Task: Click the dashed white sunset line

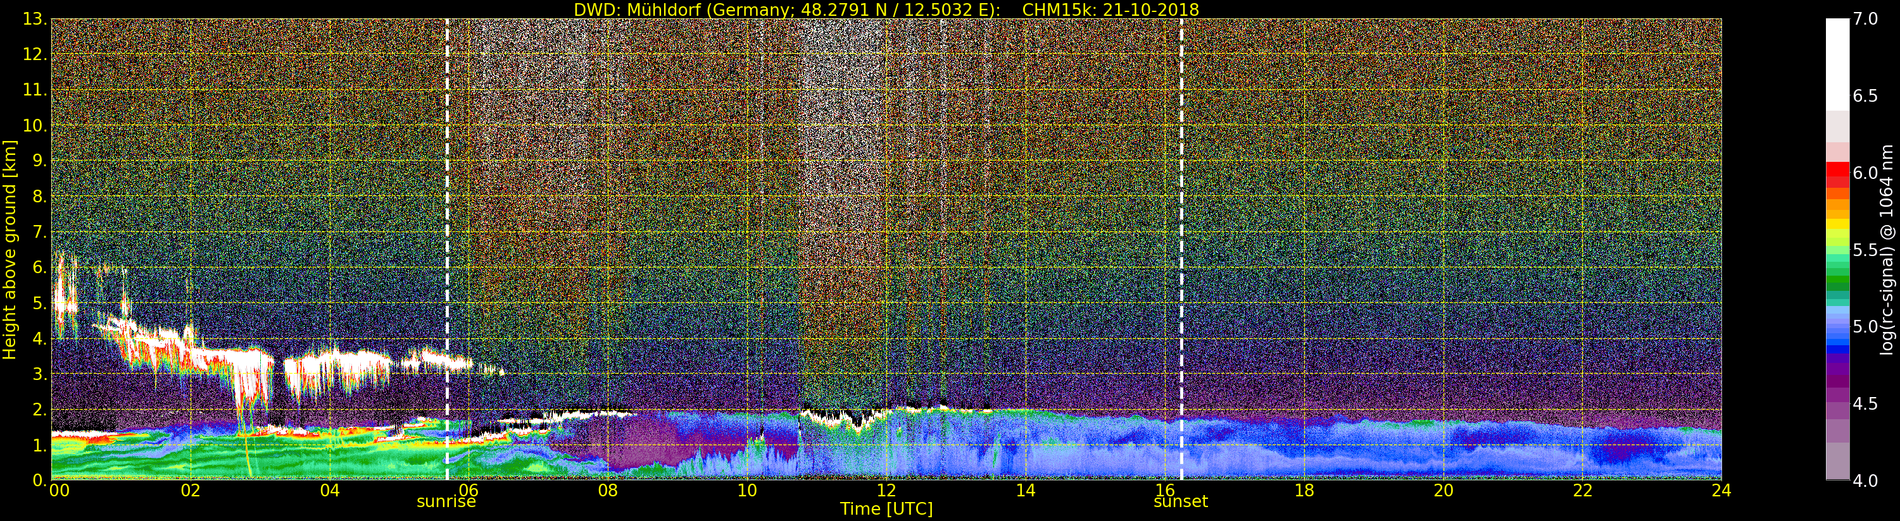Action: click(x=1181, y=249)
